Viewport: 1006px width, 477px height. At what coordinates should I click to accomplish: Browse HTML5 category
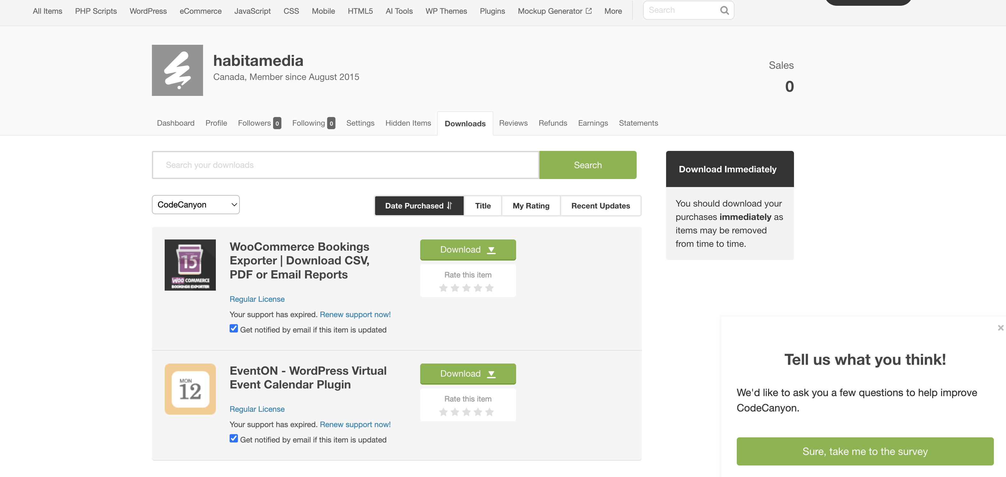tap(360, 11)
